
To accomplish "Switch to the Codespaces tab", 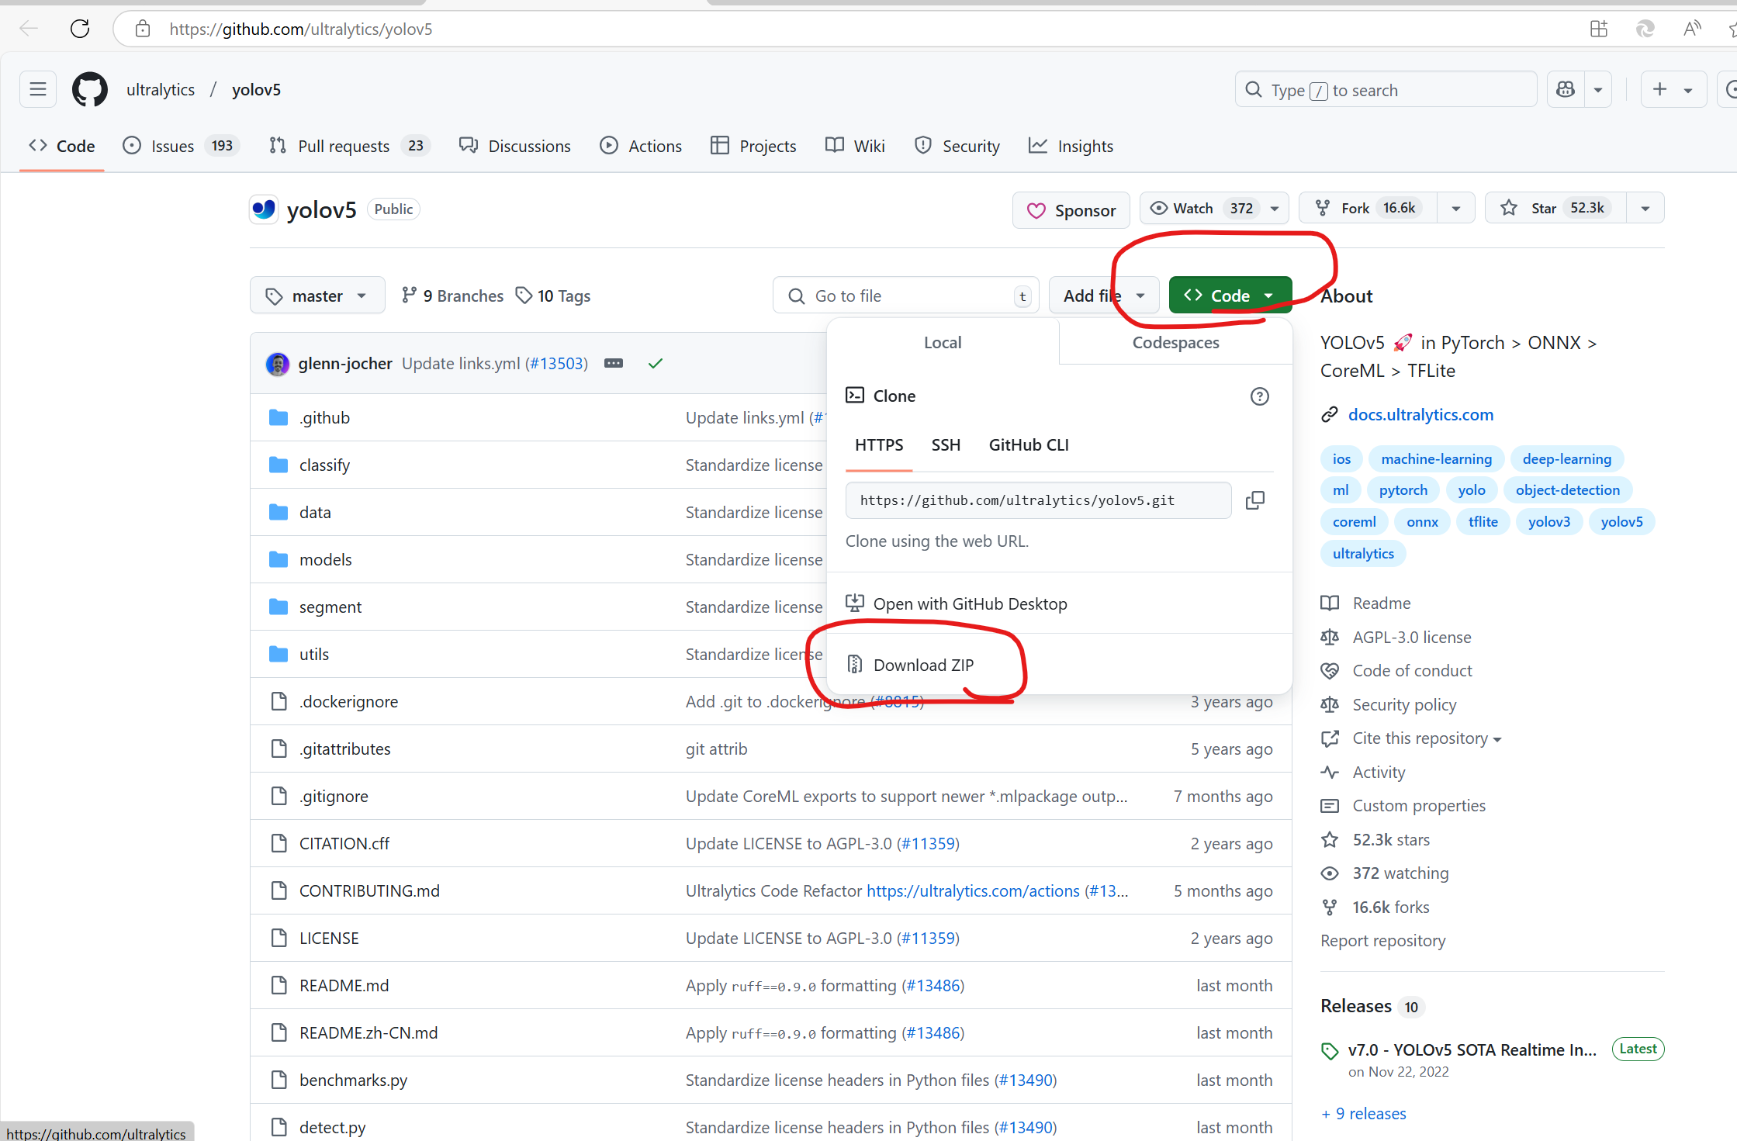I will click(1175, 343).
